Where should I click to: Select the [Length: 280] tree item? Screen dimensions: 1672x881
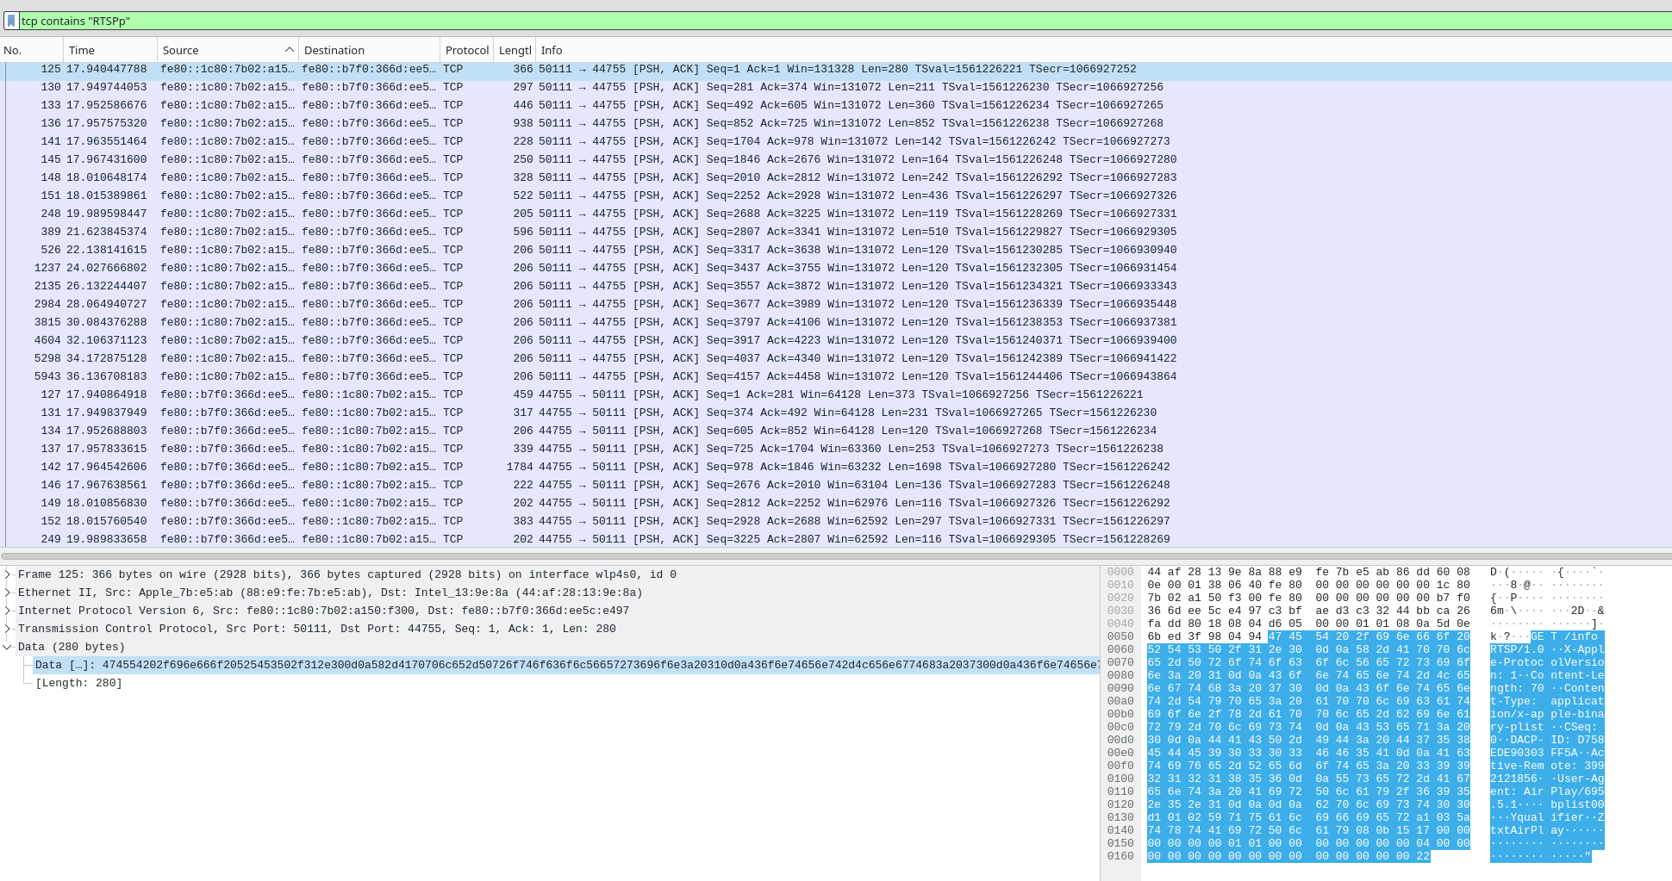(x=78, y=683)
